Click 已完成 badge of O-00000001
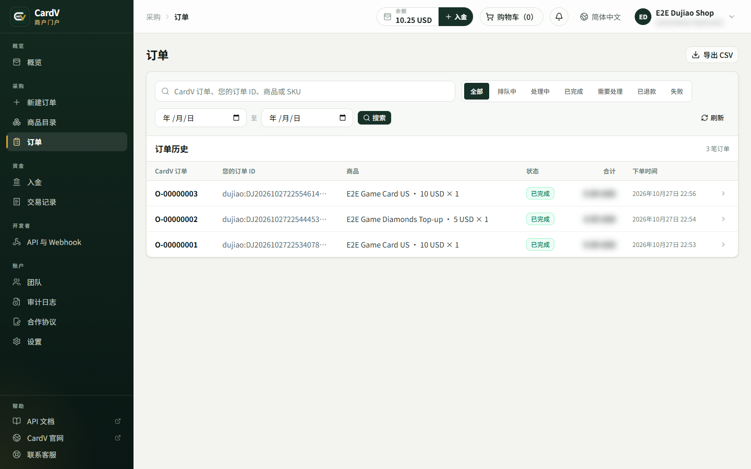The width and height of the screenshot is (751, 469). click(x=540, y=244)
